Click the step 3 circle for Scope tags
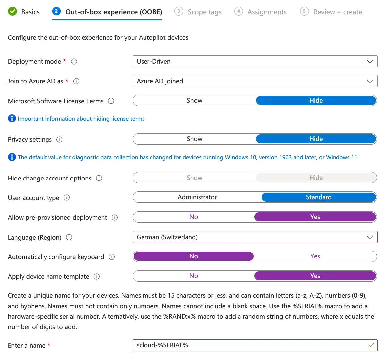This screenshot has height=361, width=384. pos(179,11)
